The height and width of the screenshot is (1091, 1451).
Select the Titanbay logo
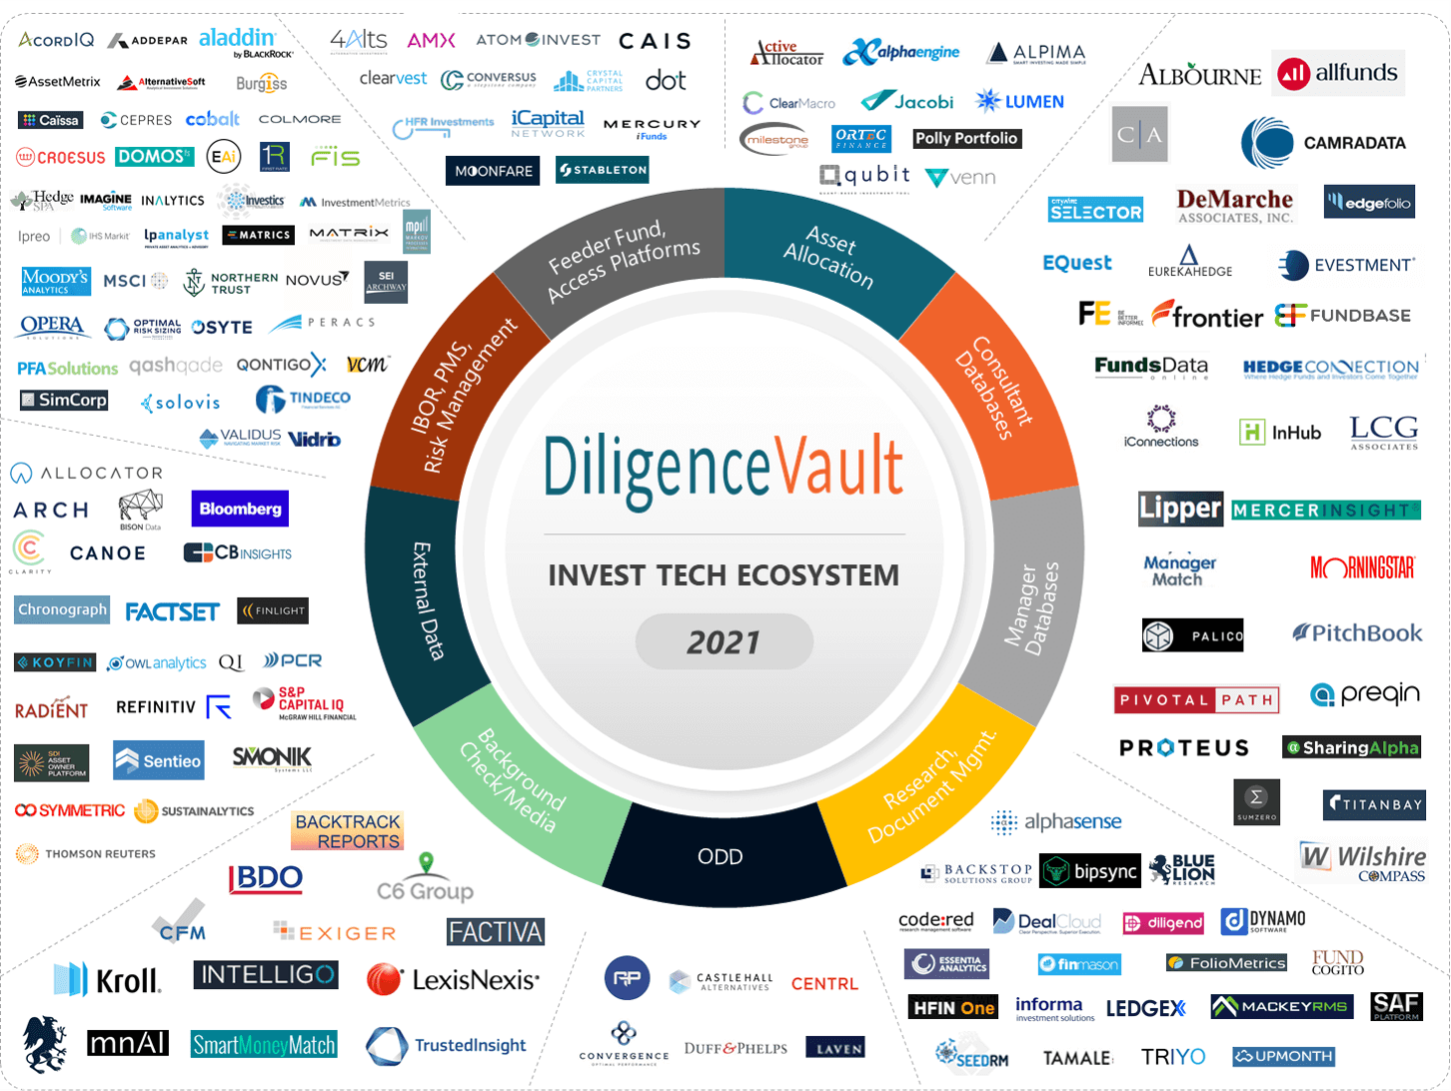1373,804
